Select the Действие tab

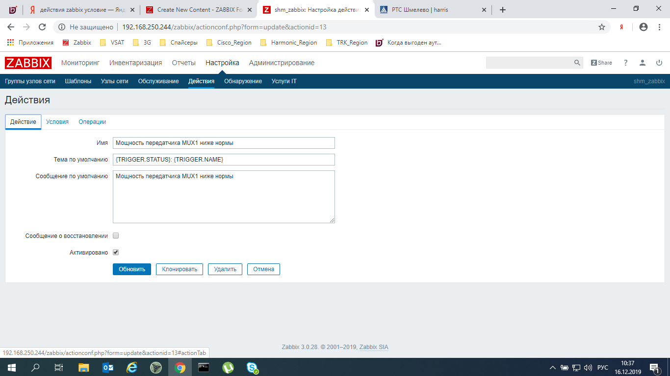pos(23,122)
